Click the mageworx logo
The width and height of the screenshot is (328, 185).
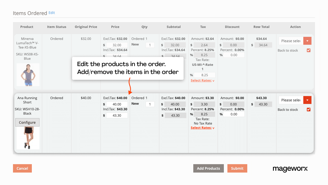click(x=290, y=169)
